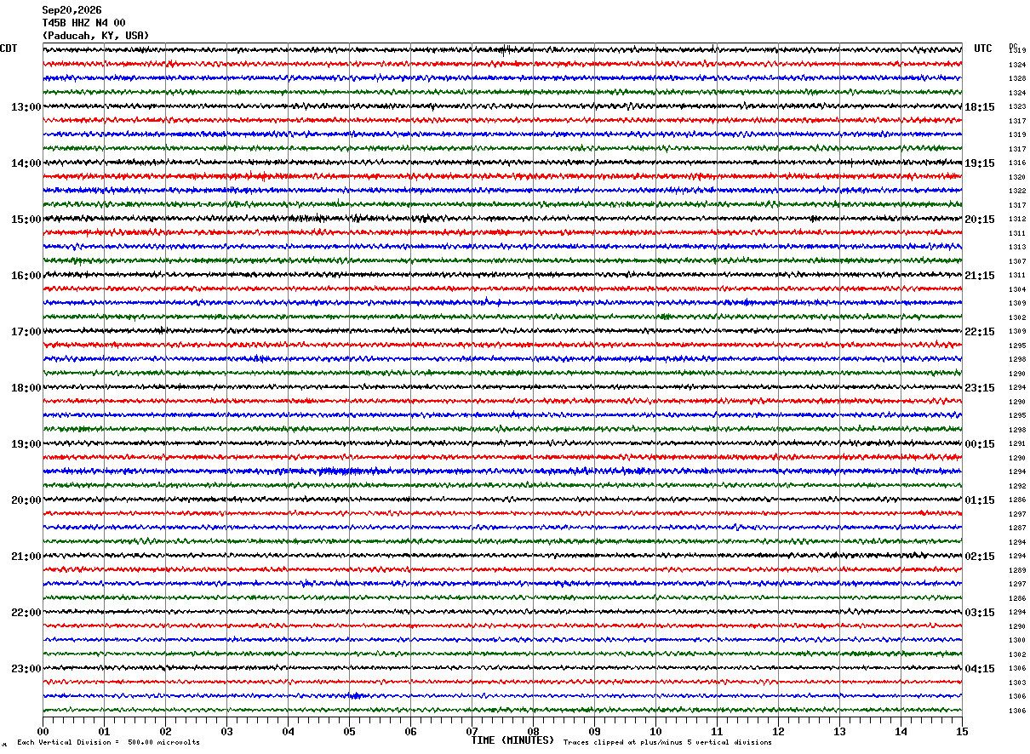Select the 16:00 CDT row label
1030x754 pixels.
point(26,276)
